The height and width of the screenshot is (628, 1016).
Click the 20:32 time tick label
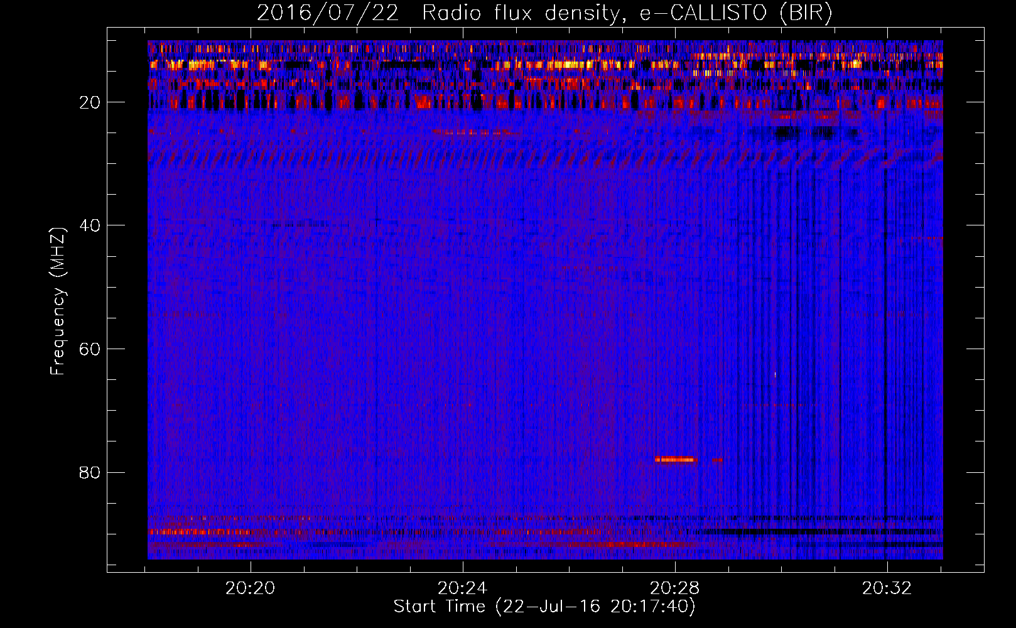[887, 588]
